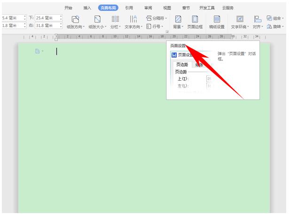
Task: Click the 分栏 (columns) icon
Action: [x=115, y=19]
